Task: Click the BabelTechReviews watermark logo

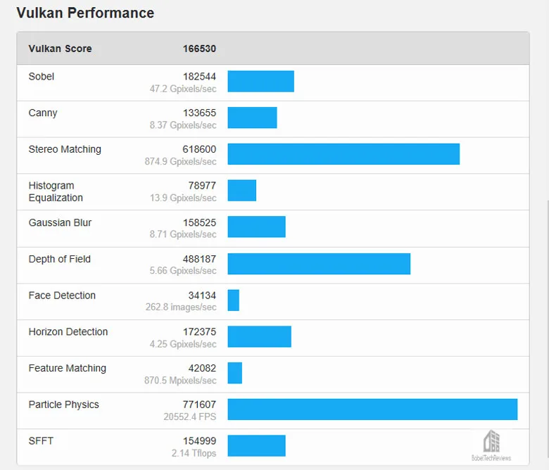Action: 491,445
